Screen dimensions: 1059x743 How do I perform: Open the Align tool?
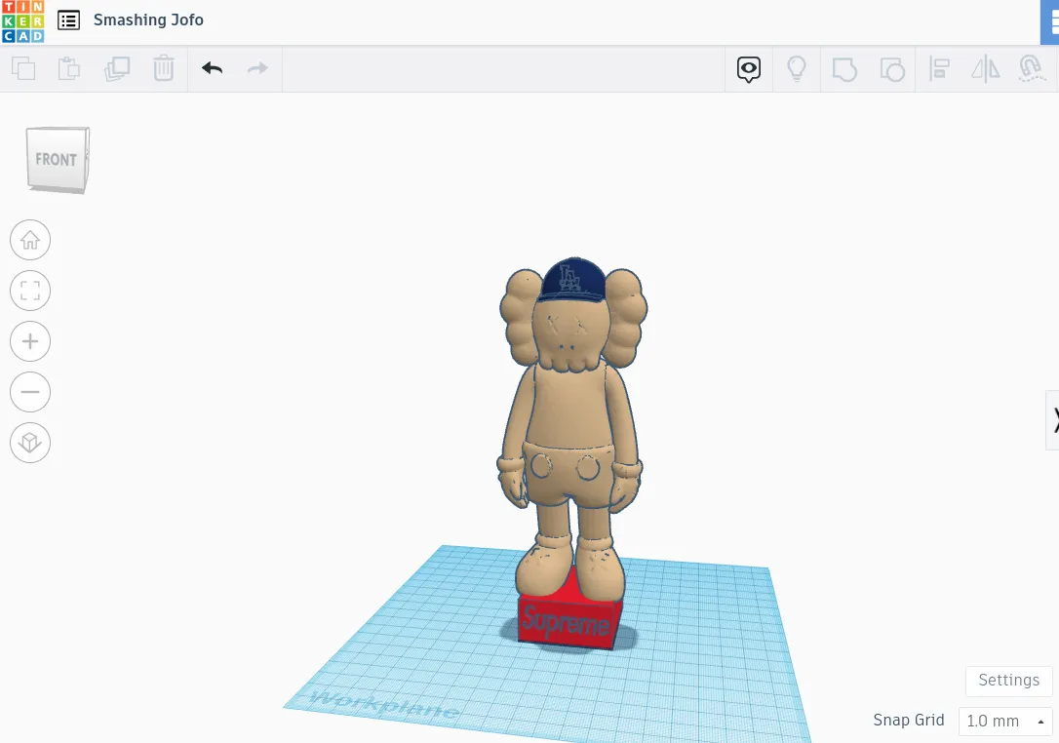939,69
